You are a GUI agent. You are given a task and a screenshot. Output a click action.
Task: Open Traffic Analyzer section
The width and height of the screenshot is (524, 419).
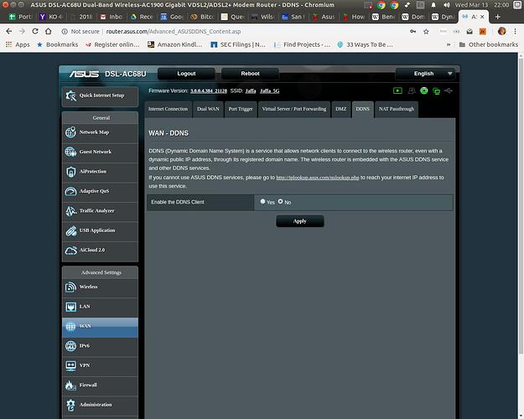point(100,211)
